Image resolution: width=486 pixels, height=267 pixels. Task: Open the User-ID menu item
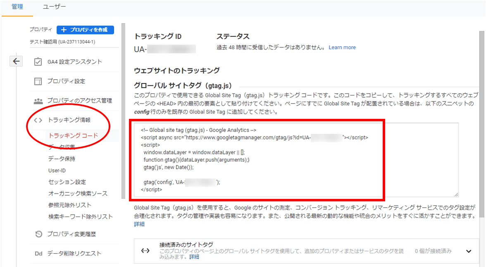(x=57, y=170)
